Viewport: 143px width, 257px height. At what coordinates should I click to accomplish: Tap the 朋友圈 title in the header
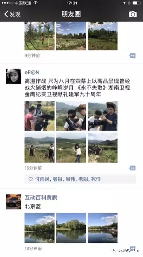tap(71, 14)
